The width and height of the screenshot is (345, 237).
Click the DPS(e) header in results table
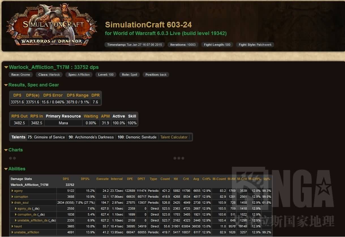point(33,95)
